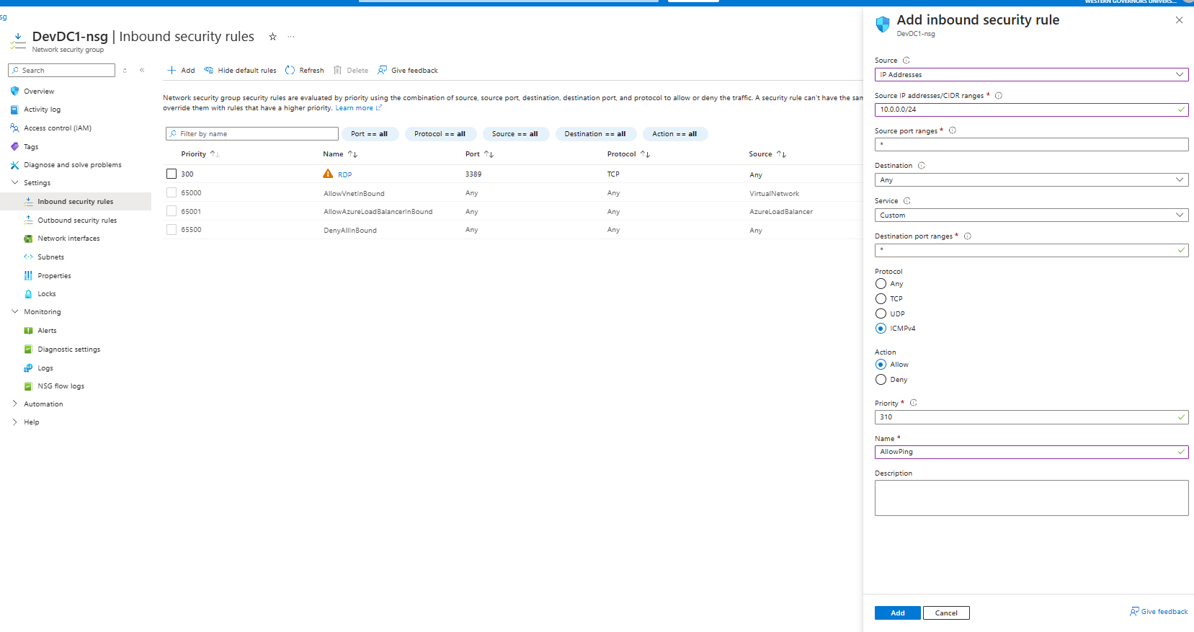Image resolution: width=1194 pixels, height=632 pixels.
Task: Click the Overview shield icon in sidebar
Action: coord(14,92)
